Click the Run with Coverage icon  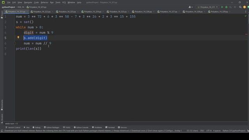231,7
